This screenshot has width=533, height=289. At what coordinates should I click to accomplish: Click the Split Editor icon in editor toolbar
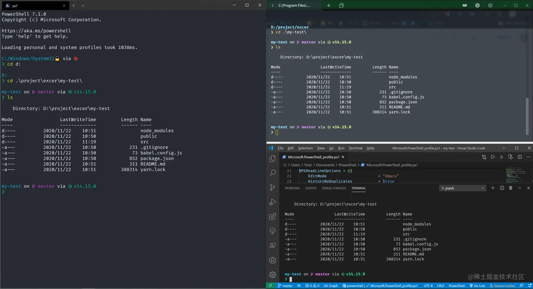(x=520, y=157)
